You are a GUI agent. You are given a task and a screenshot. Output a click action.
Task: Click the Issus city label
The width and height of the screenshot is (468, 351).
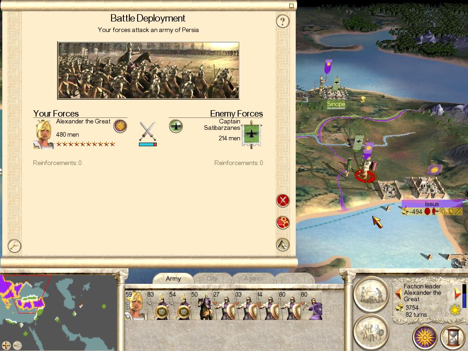pos(431,204)
